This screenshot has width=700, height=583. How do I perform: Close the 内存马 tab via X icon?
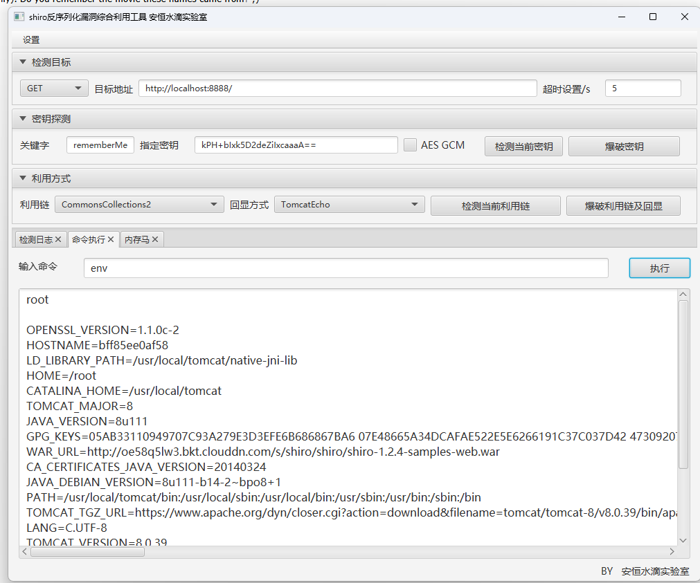coord(155,240)
